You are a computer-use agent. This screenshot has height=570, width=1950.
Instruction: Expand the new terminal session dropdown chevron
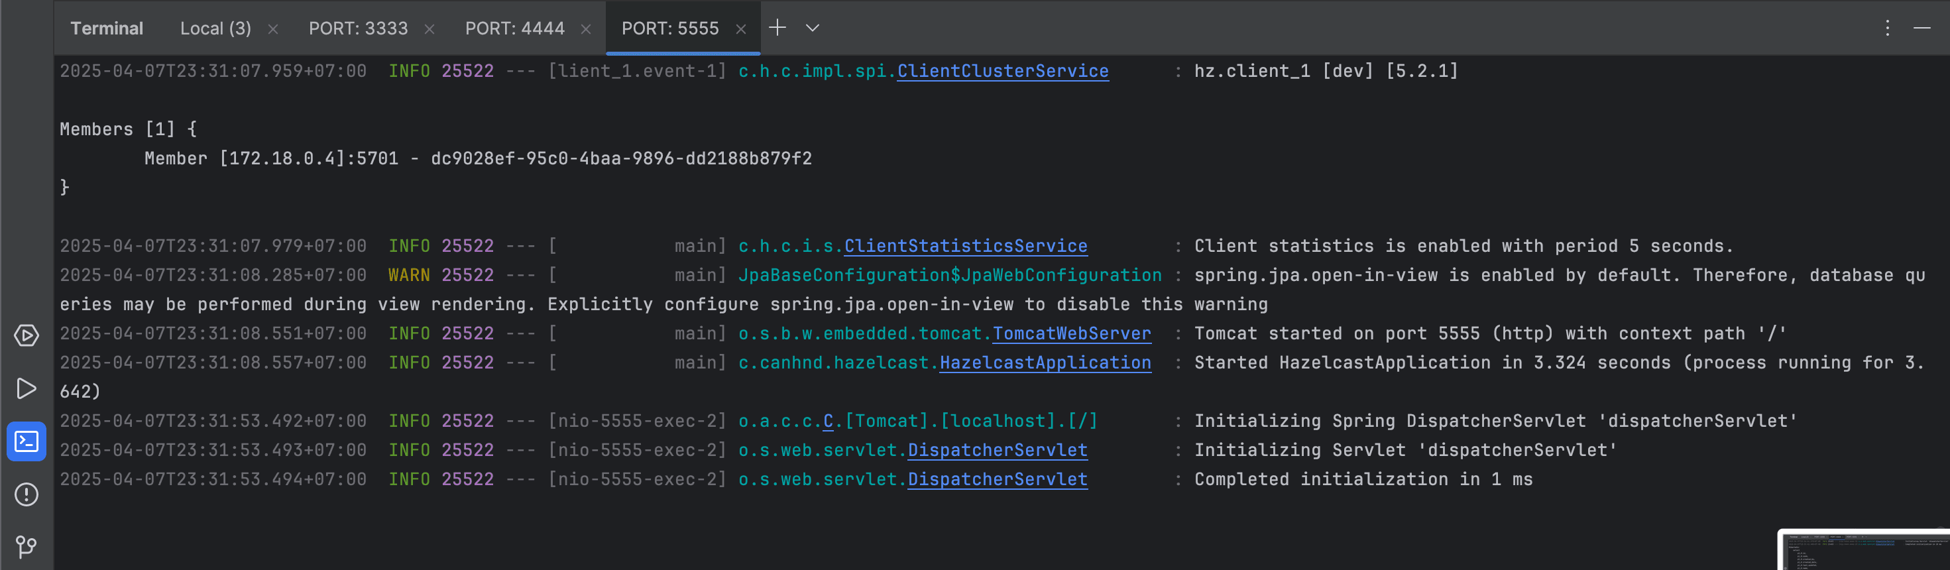(x=812, y=28)
